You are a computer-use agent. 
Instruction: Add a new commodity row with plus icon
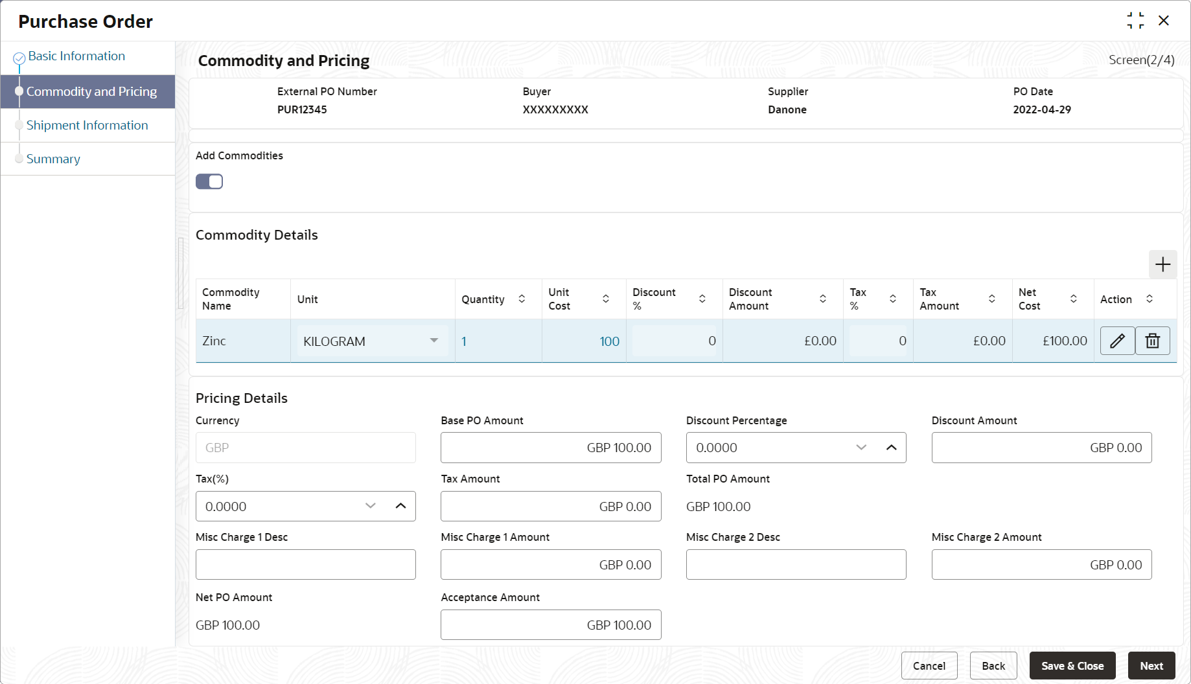[x=1162, y=264]
